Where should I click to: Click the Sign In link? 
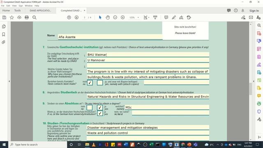254,11
